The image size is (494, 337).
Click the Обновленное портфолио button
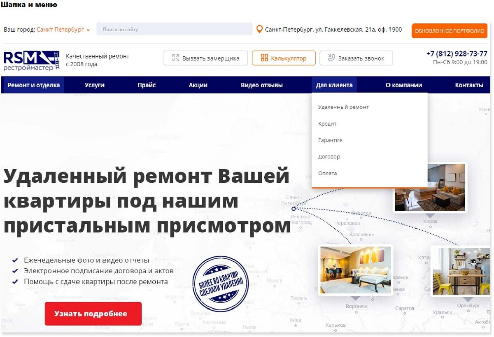(450, 31)
